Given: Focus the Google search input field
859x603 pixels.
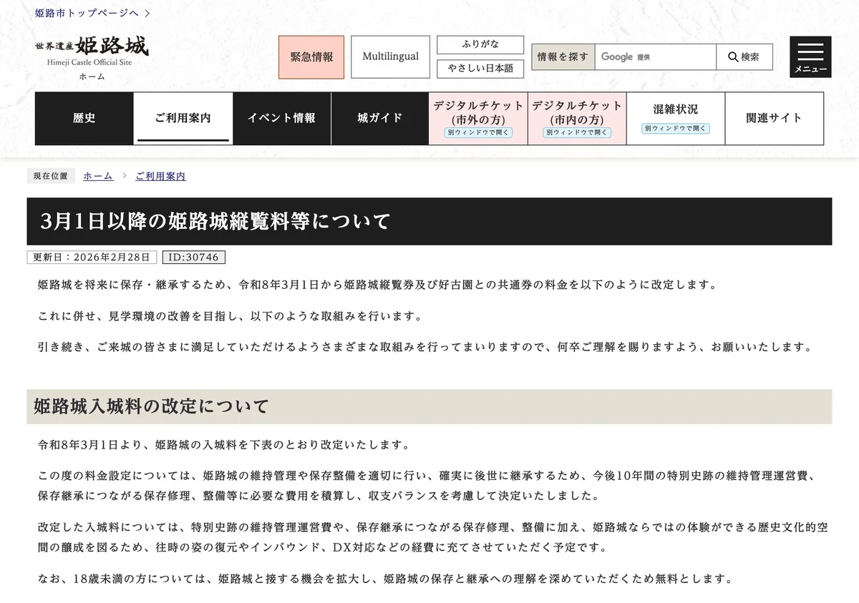Looking at the screenshot, I should tap(655, 57).
